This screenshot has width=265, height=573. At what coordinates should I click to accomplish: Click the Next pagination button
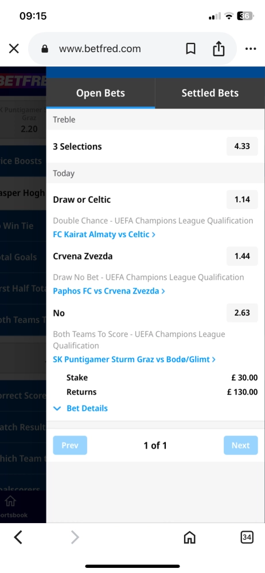click(x=241, y=445)
